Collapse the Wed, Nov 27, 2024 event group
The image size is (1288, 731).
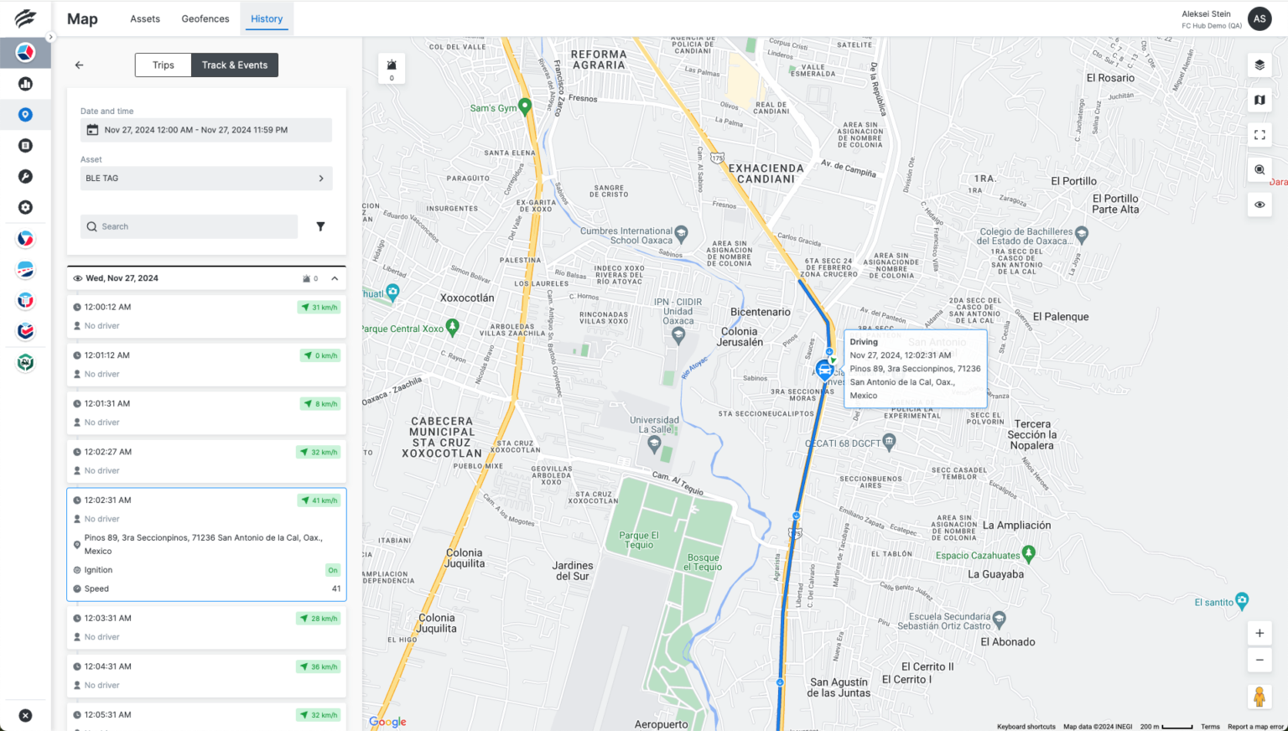(x=335, y=277)
